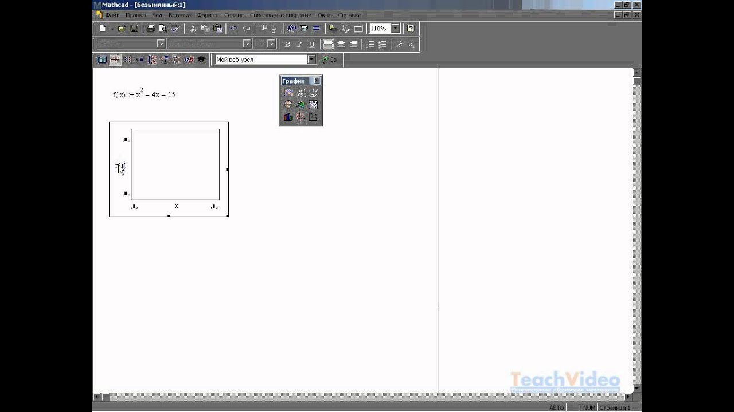Open the Insert Function f(x) dialog
The width and height of the screenshot is (734, 412).
291,28
